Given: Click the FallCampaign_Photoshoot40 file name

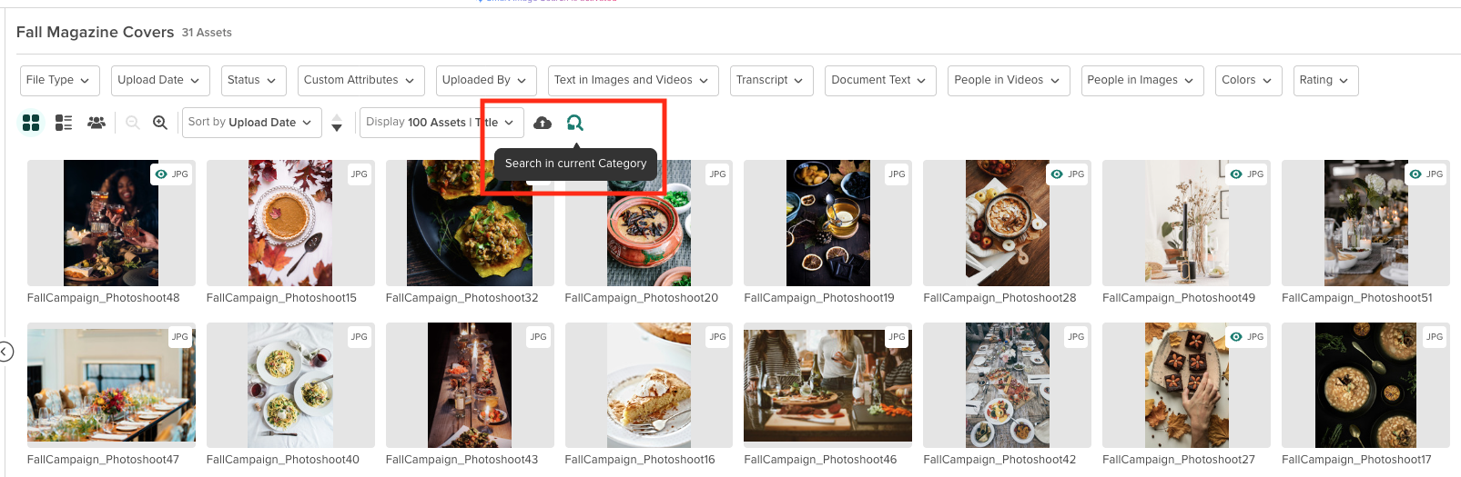Looking at the screenshot, I should coord(283,460).
